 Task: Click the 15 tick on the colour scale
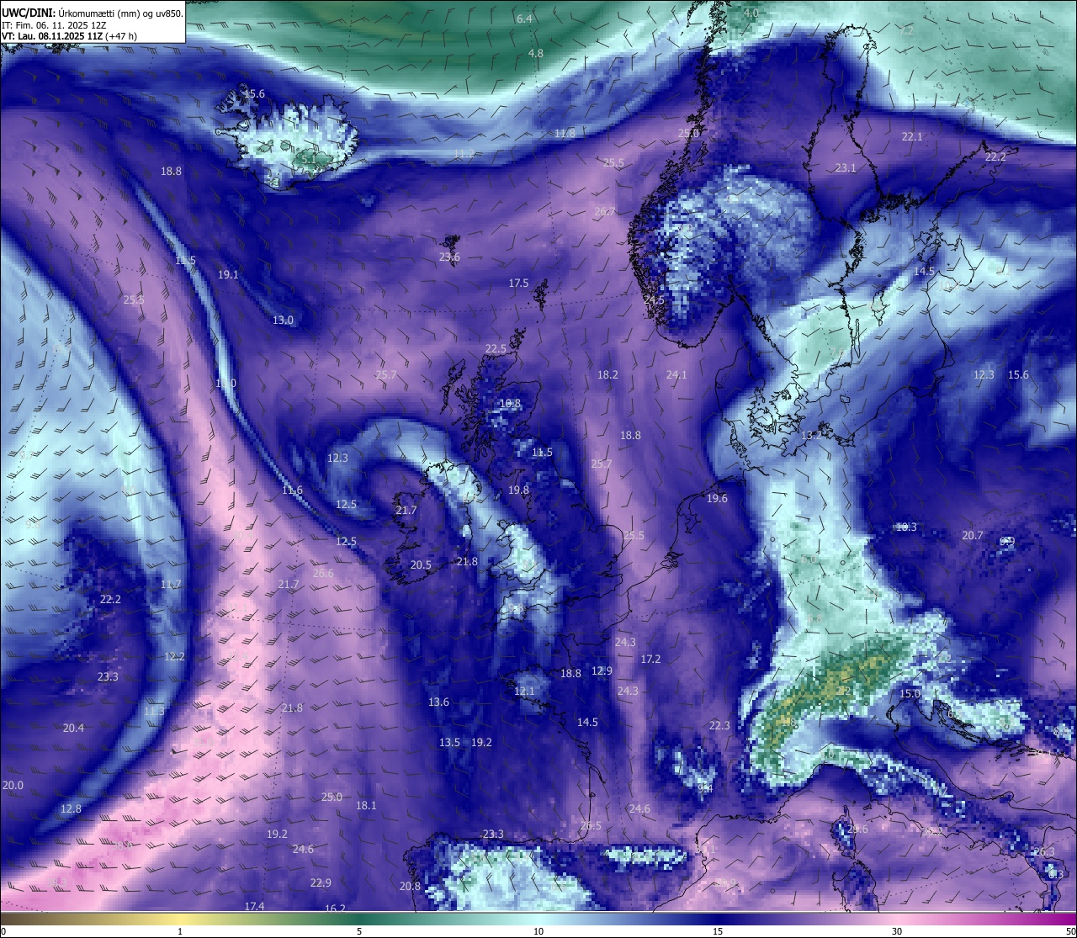point(718,931)
